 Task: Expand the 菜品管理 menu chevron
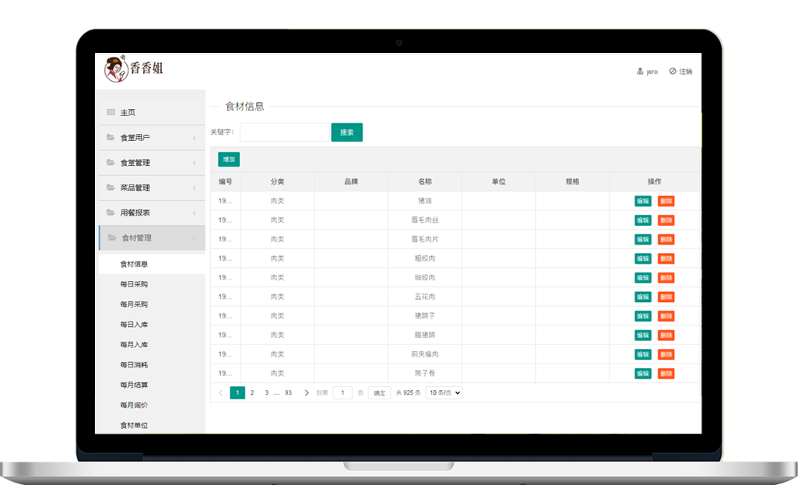(x=195, y=188)
